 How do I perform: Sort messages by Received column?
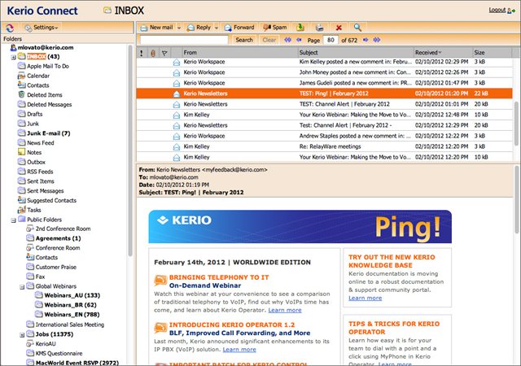pyautogui.click(x=443, y=53)
